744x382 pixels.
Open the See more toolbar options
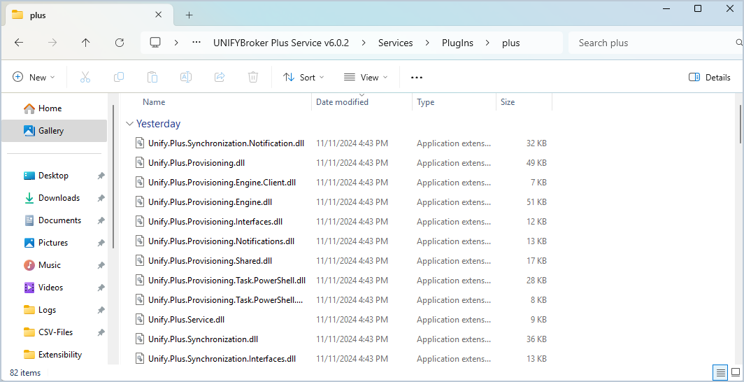[x=417, y=78]
